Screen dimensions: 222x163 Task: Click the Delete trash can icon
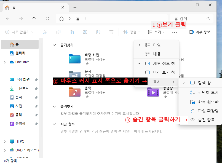point(111,32)
